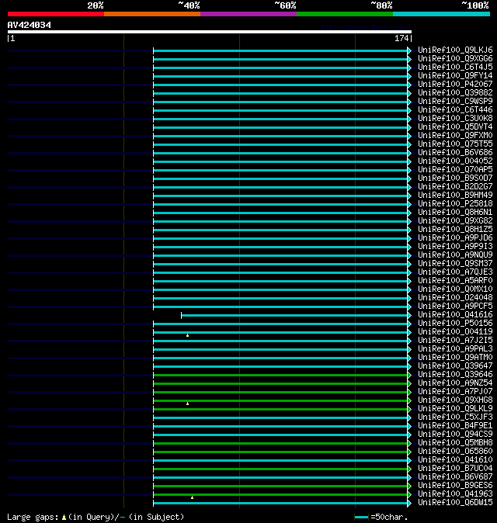
Task: Select the AV424034 query name
Action: click(30, 25)
